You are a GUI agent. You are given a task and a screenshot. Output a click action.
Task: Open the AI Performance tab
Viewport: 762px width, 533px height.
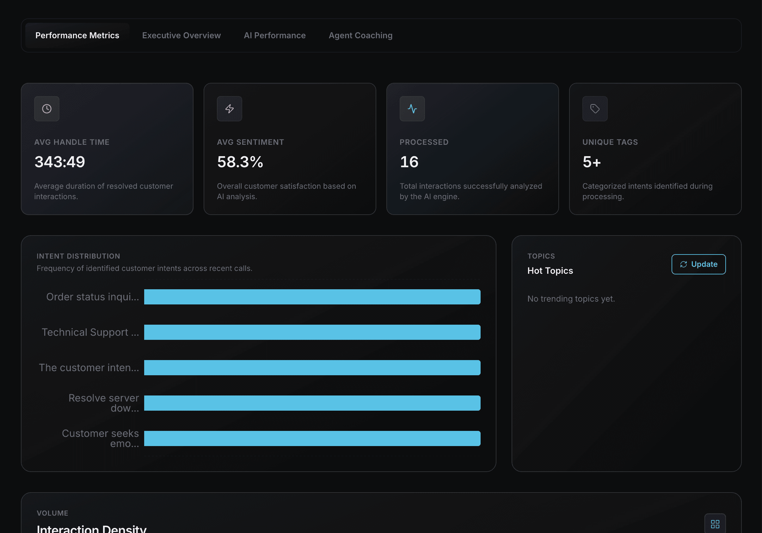coord(274,35)
